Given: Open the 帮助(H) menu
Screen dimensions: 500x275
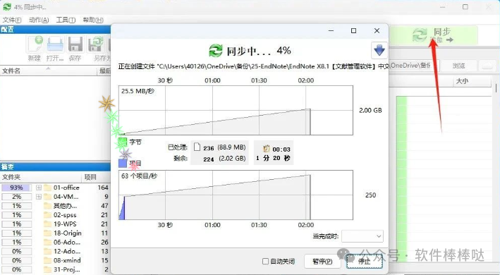Looking at the screenshot, I should point(93,20).
